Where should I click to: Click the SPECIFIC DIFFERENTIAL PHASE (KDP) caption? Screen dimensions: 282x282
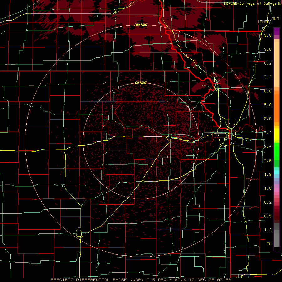97,280
